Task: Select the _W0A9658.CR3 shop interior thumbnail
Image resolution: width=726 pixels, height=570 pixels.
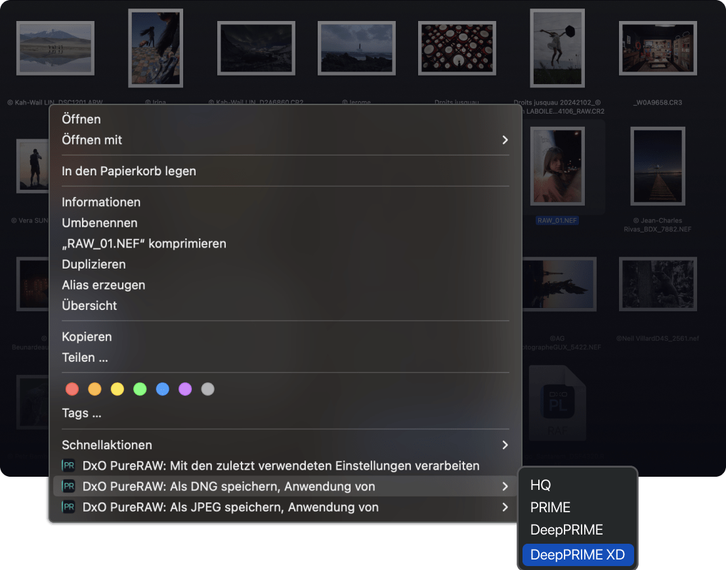Action: pos(658,48)
